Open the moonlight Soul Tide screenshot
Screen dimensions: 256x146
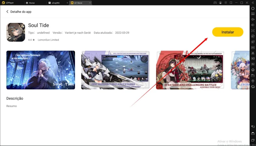(41, 70)
